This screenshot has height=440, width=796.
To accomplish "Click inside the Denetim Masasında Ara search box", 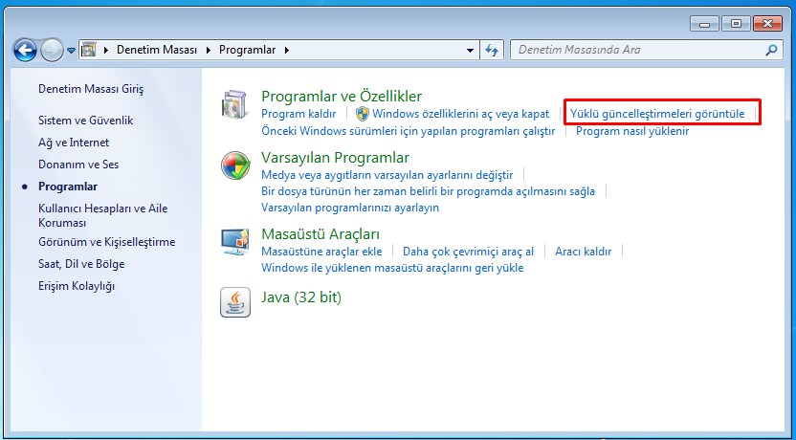I will 636,50.
